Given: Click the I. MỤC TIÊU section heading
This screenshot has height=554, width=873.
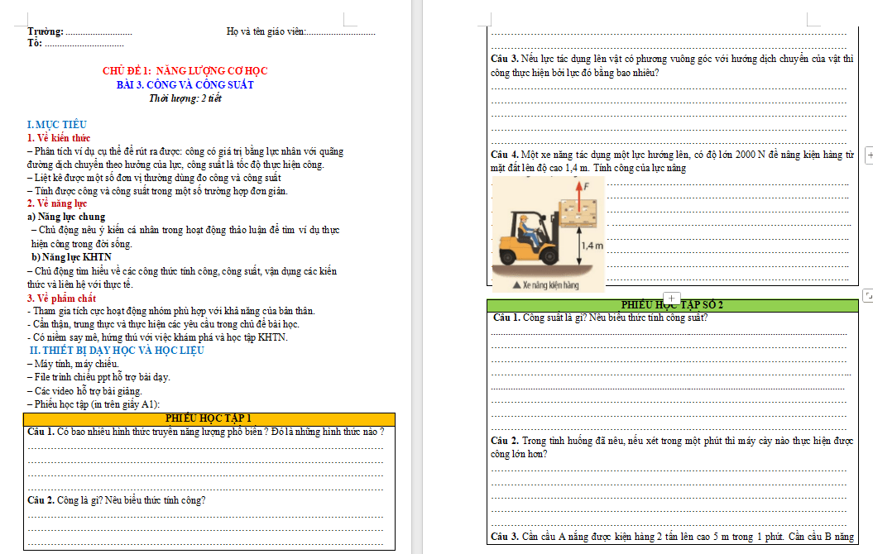Looking at the screenshot, I should pyautogui.click(x=56, y=125).
